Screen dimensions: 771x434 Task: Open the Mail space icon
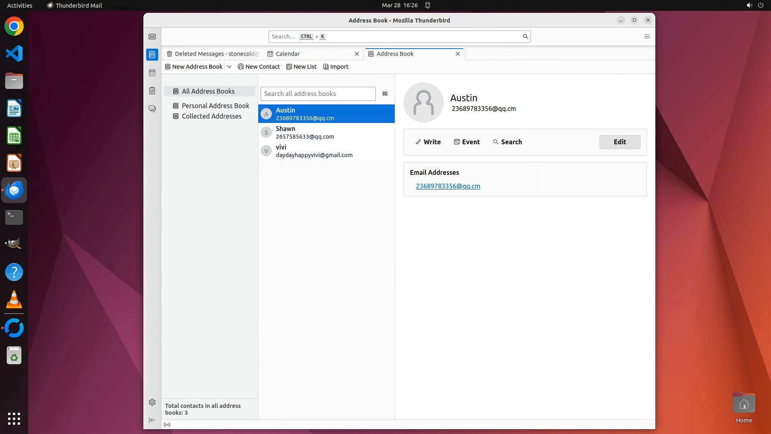click(152, 37)
